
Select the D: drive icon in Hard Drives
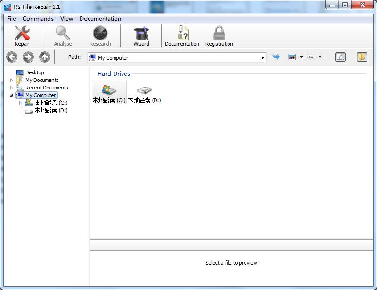[x=144, y=90]
